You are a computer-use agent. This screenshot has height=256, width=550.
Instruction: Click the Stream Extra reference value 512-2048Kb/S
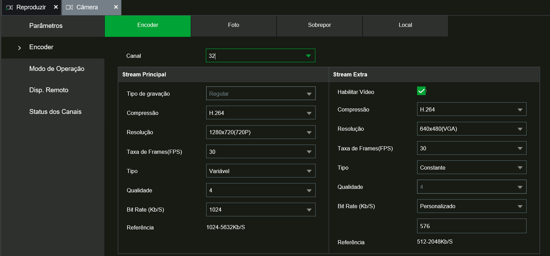435,242
